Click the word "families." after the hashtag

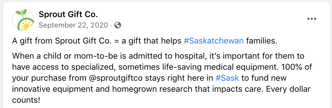[261, 41]
